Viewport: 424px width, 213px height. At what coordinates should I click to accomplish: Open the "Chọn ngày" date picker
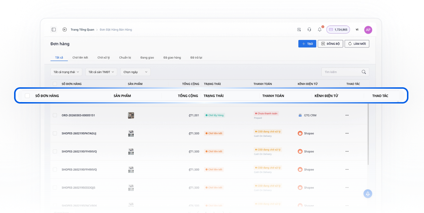pyautogui.click(x=135, y=72)
